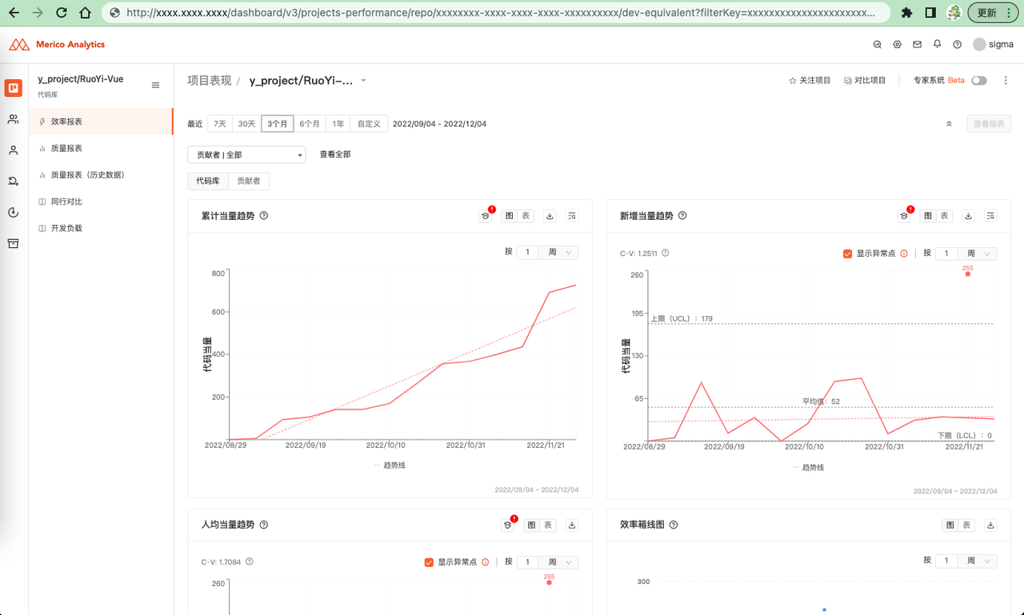Click the 查看报表 button
The height and width of the screenshot is (615, 1024).
[989, 124]
